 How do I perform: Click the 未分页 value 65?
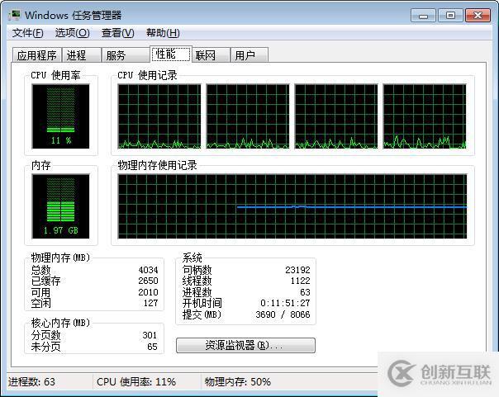click(152, 347)
